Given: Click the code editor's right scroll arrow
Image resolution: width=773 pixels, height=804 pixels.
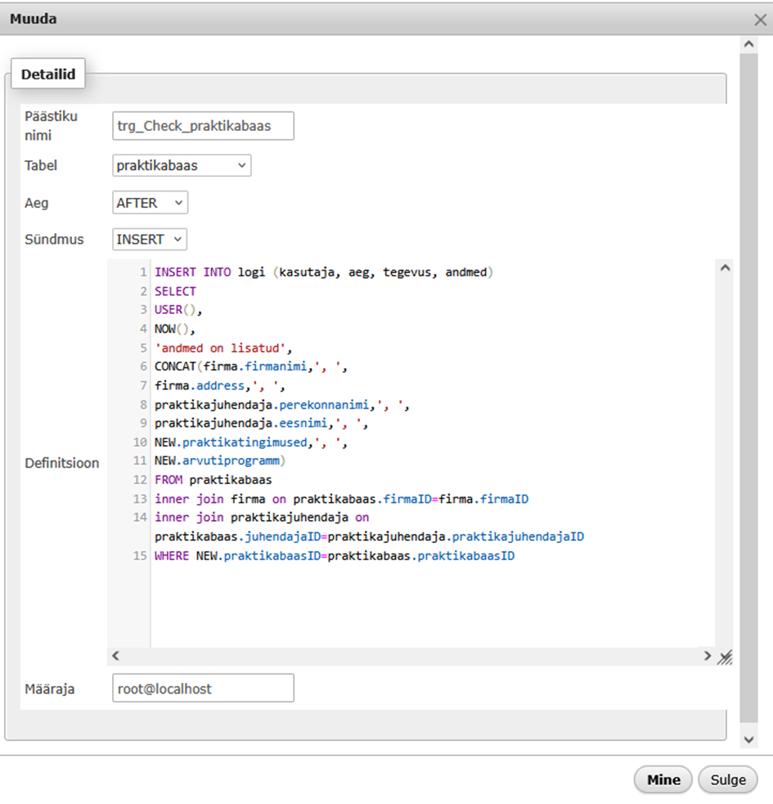Looking at the screenshot, I should 707,656.
